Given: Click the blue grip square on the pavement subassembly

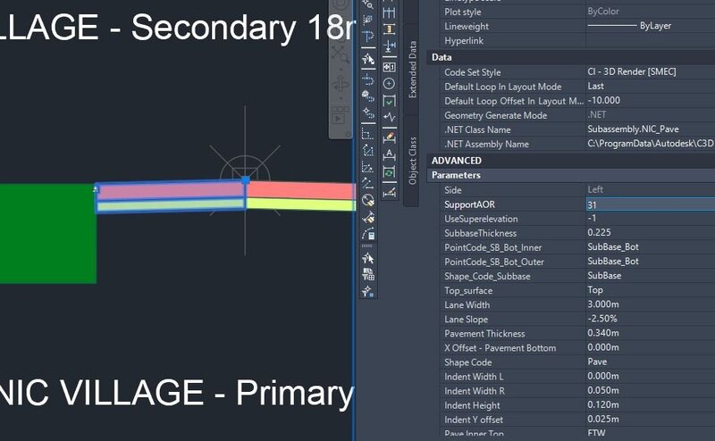Looking at the screenshot, I should point(246,180).
